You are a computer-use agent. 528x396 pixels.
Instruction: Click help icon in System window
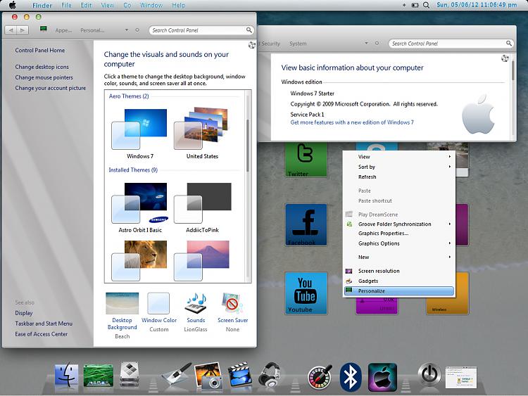click(x=505, y=58)
